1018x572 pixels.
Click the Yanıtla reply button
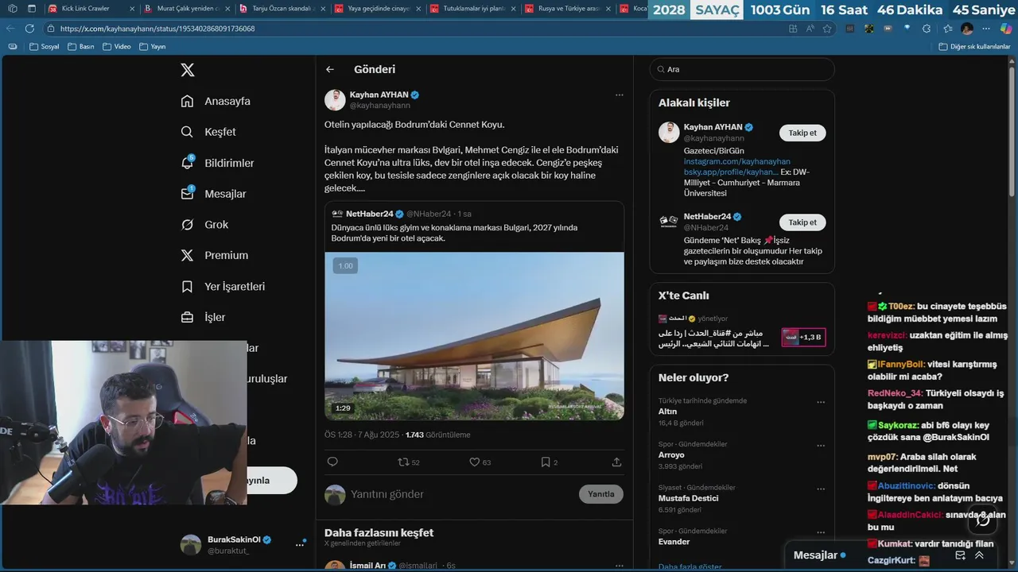click(600, 493)
